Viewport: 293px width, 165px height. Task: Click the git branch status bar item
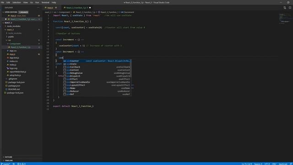5,164
